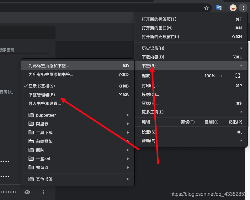Image resolution: width=250 pixels, height=200 pixels.
Task: Click the 一些api folder icon
Action: (31, 158)
